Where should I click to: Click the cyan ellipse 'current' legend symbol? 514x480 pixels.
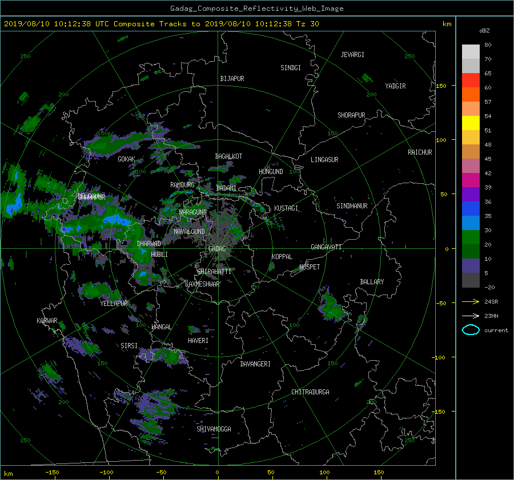pos(471,330)
